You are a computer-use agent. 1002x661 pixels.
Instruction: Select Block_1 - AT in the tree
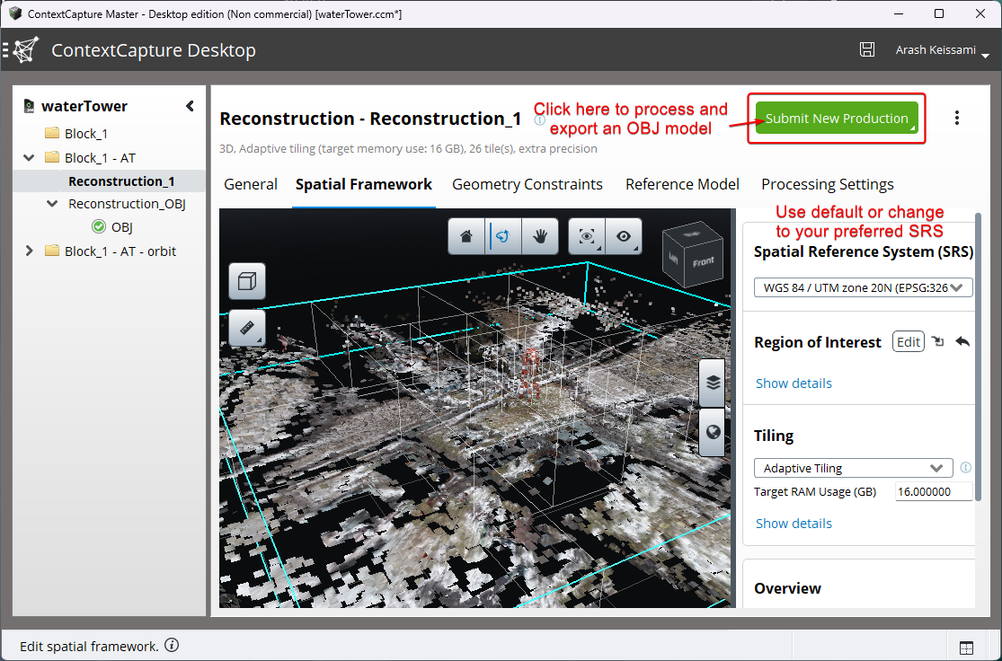[101, 158]
